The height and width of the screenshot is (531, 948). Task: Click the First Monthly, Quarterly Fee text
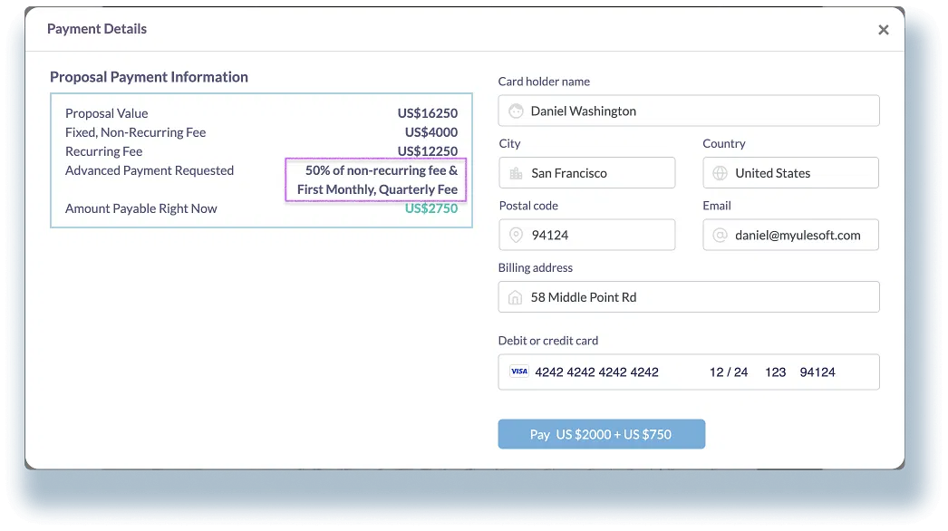coord(377,190)
